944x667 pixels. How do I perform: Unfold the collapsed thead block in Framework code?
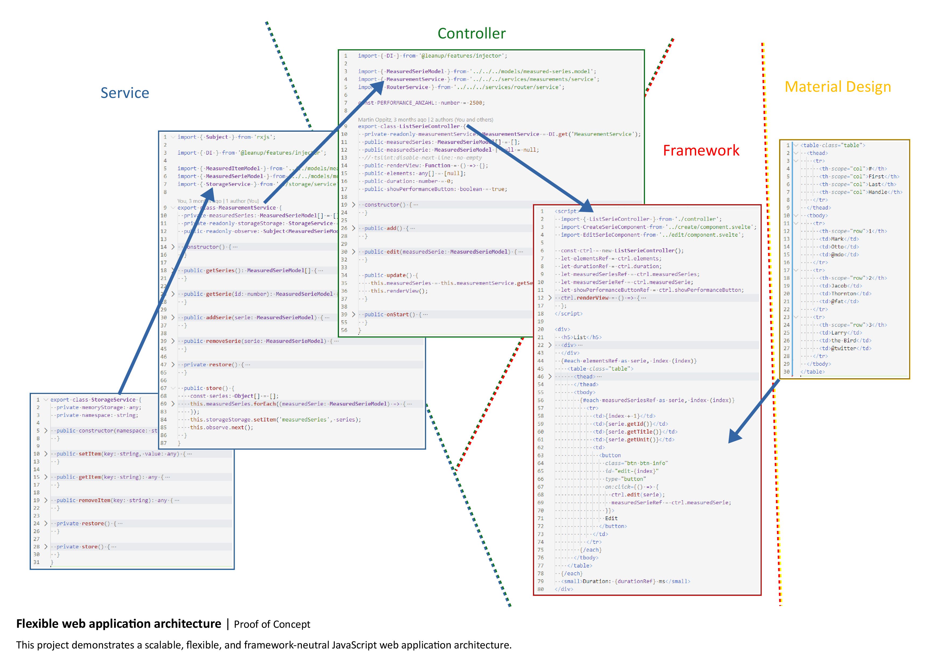click(x=550, y=377)
